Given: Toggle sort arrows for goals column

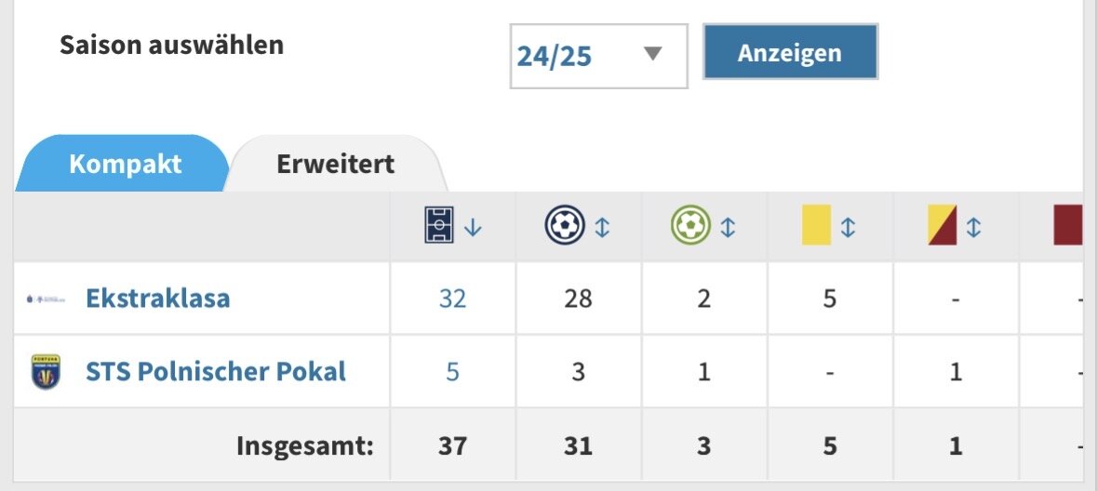Looking at the screenshot, I should [x=602, y=227].
